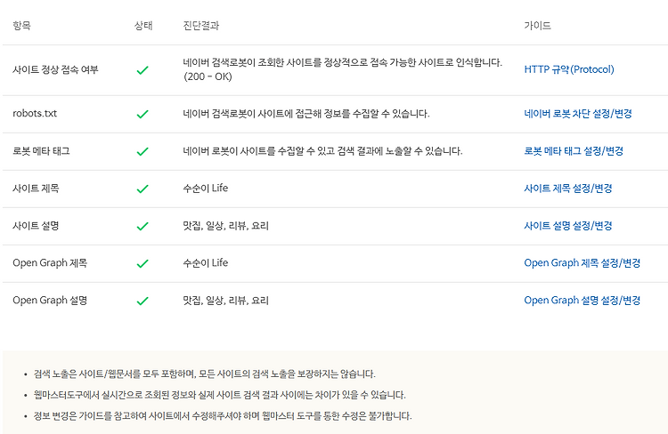668x434 pixels.
Task: Click green check in robots.txt row
Action: tap(143, 114)
